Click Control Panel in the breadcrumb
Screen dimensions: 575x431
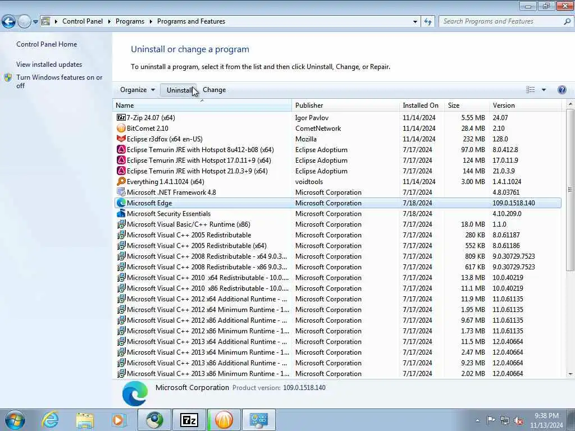coord(83,22)
